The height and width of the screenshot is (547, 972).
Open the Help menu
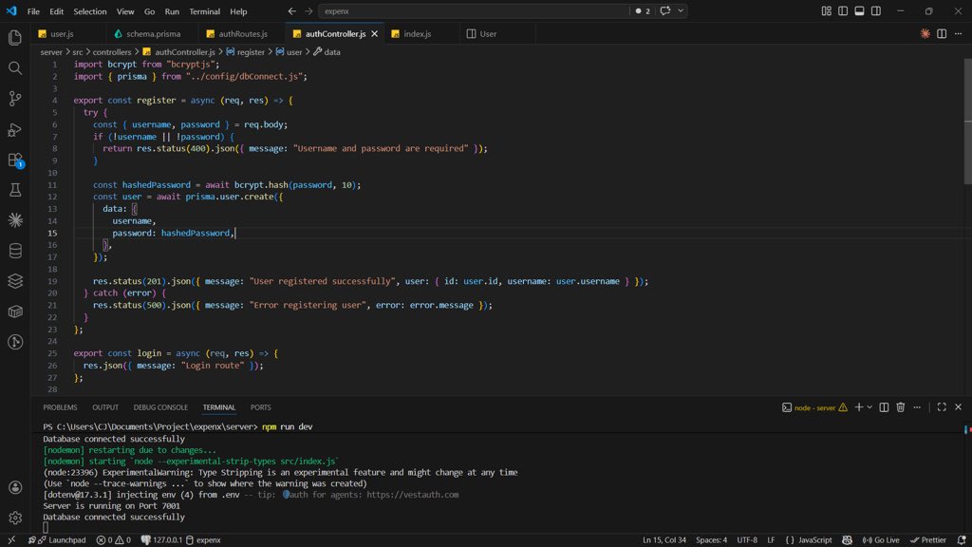[x=238, y=11]
